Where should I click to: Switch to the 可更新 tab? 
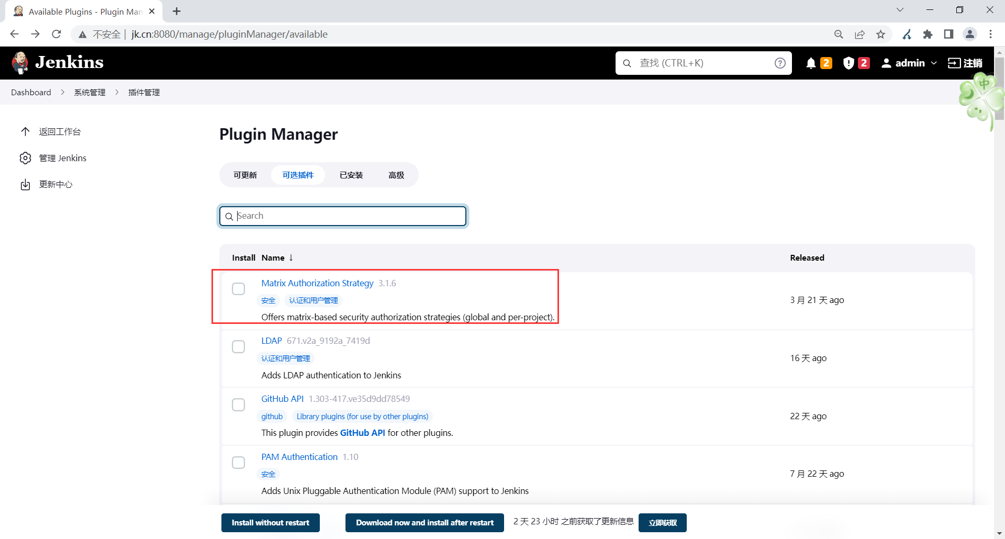click(x=245, y=175)
